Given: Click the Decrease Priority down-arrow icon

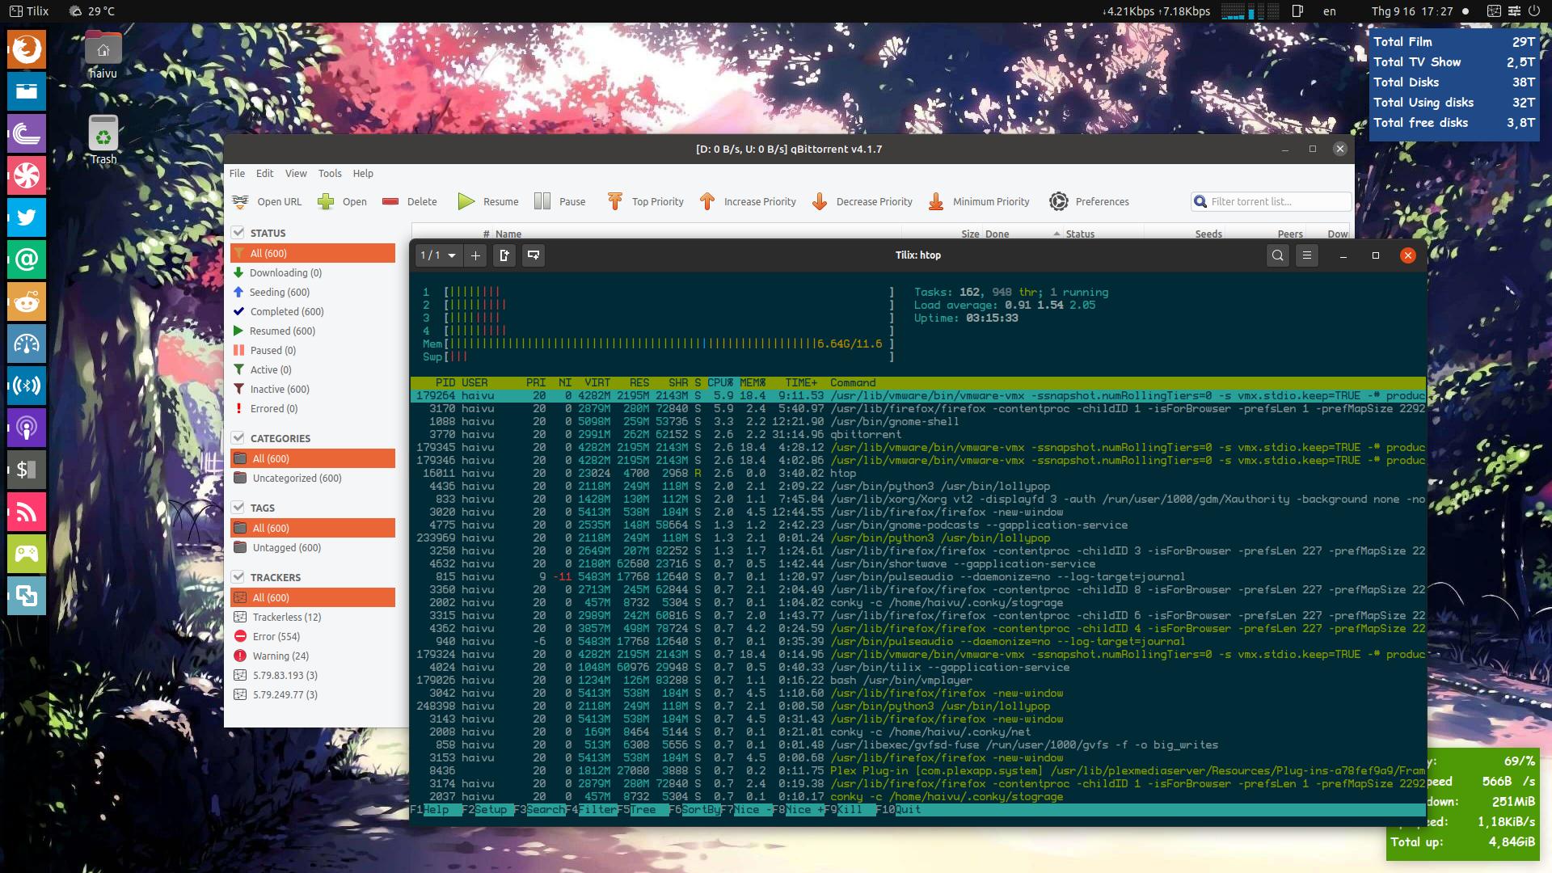Looking at the screenshot, I should point(820,201).
